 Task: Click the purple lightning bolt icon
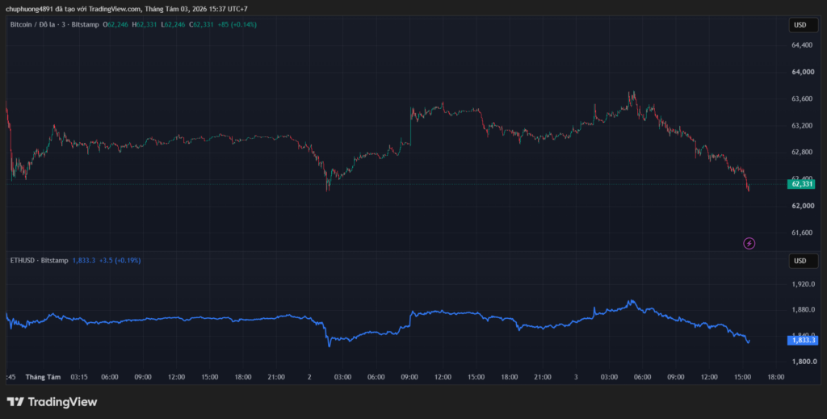[x=749, y=243]
